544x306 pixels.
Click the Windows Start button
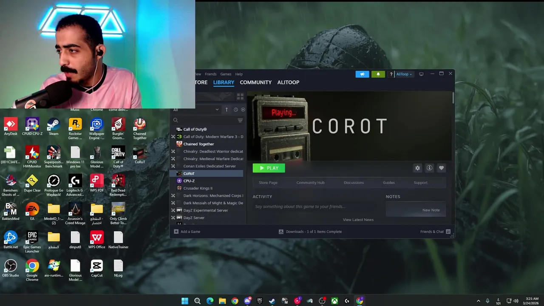pos(185,301)
